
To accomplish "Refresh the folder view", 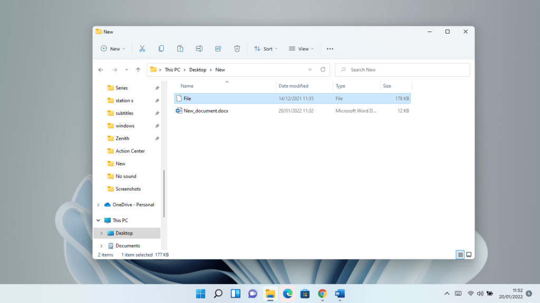I will point(322,69).
